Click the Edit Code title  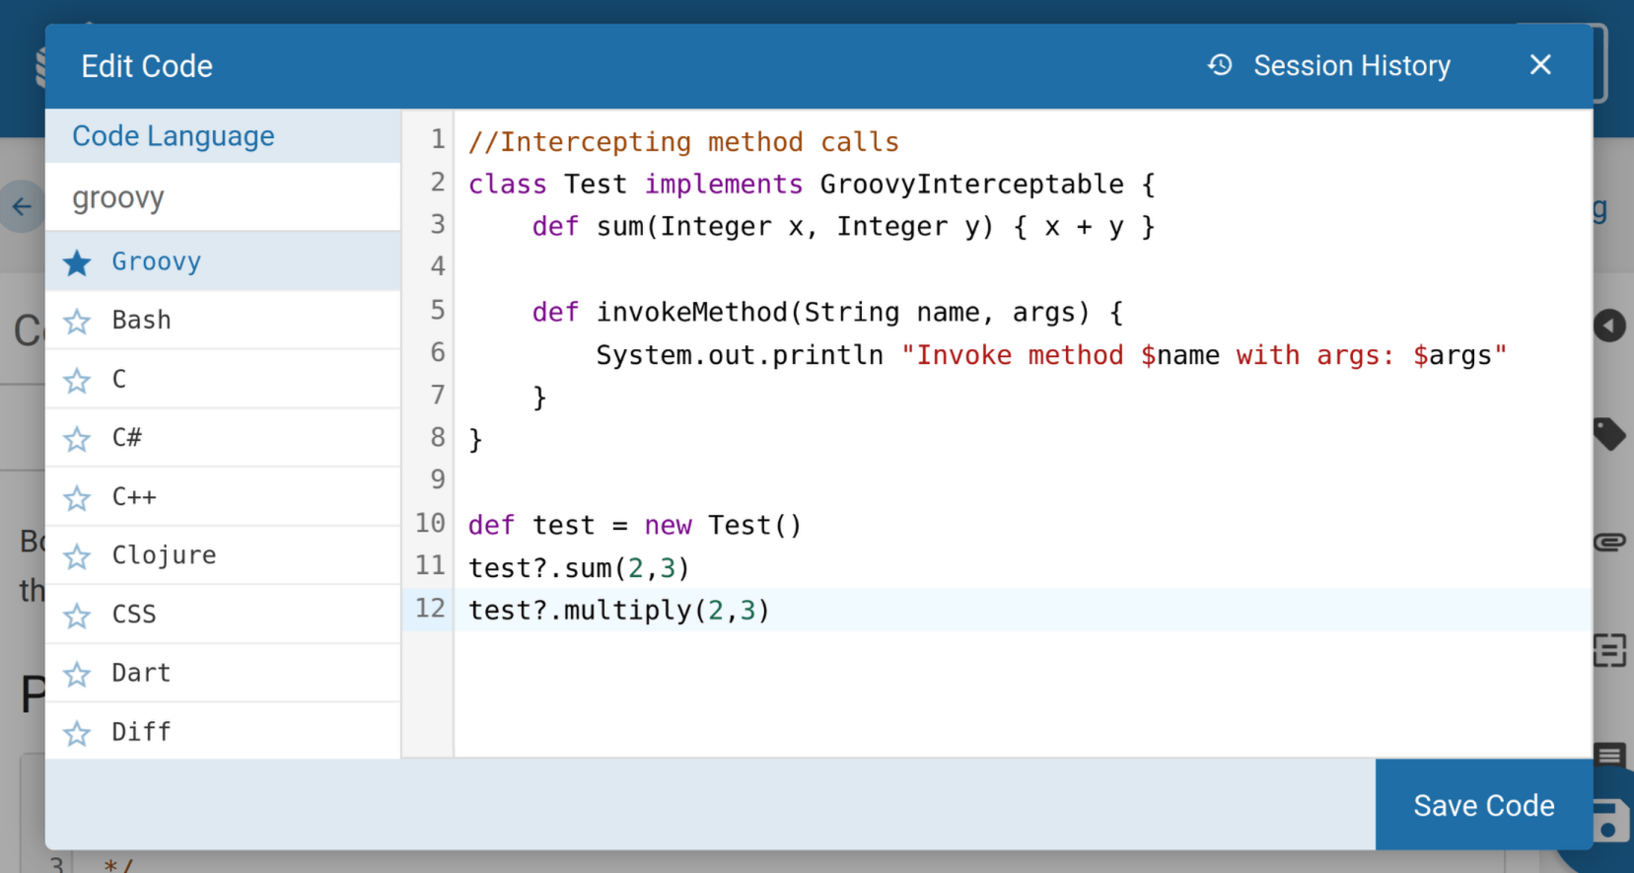[x=147, y=66]
